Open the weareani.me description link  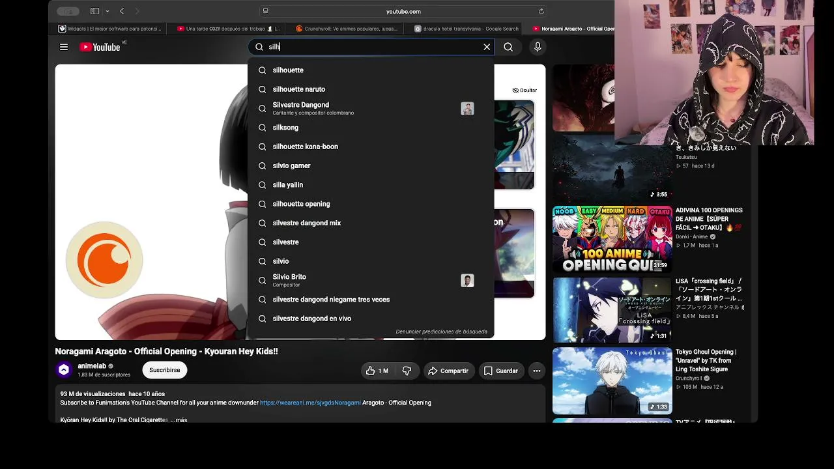tap(310, 403)
